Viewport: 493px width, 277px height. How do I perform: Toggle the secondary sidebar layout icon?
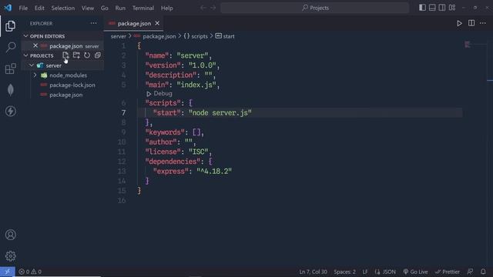pos(441,8)
